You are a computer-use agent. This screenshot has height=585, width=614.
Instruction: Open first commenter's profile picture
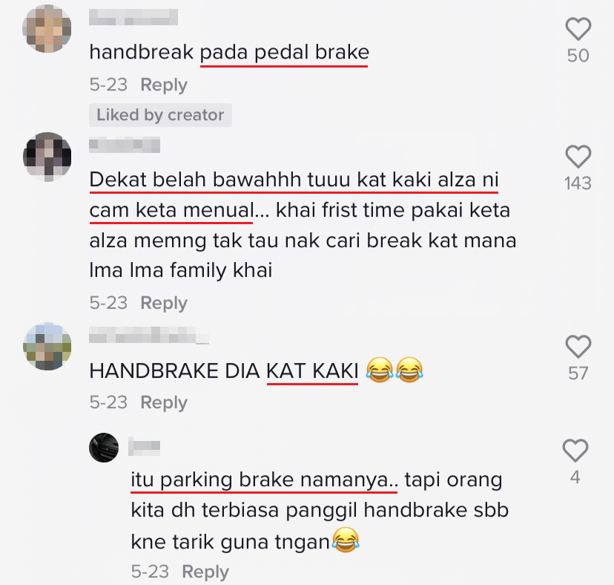click(x=47, y=29)
